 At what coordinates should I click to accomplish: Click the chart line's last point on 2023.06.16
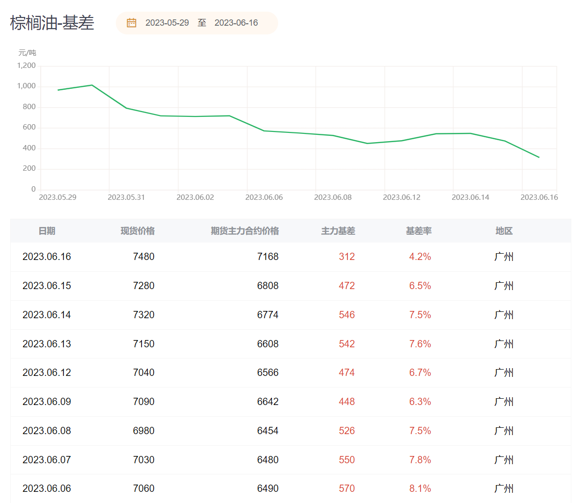tap(539, 158)
